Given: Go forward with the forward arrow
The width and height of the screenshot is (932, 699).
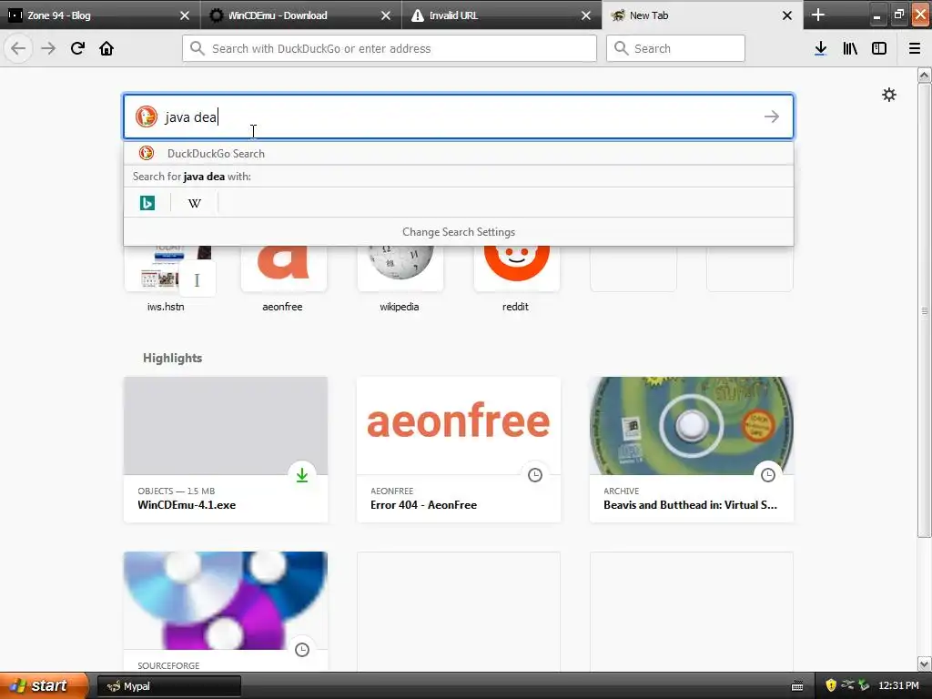Looking at the screenshot, I should pyautogui.click(x=48, y=48).
